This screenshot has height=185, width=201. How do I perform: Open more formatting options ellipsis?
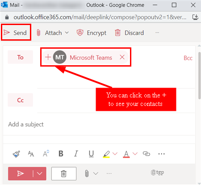coord(161,154)
